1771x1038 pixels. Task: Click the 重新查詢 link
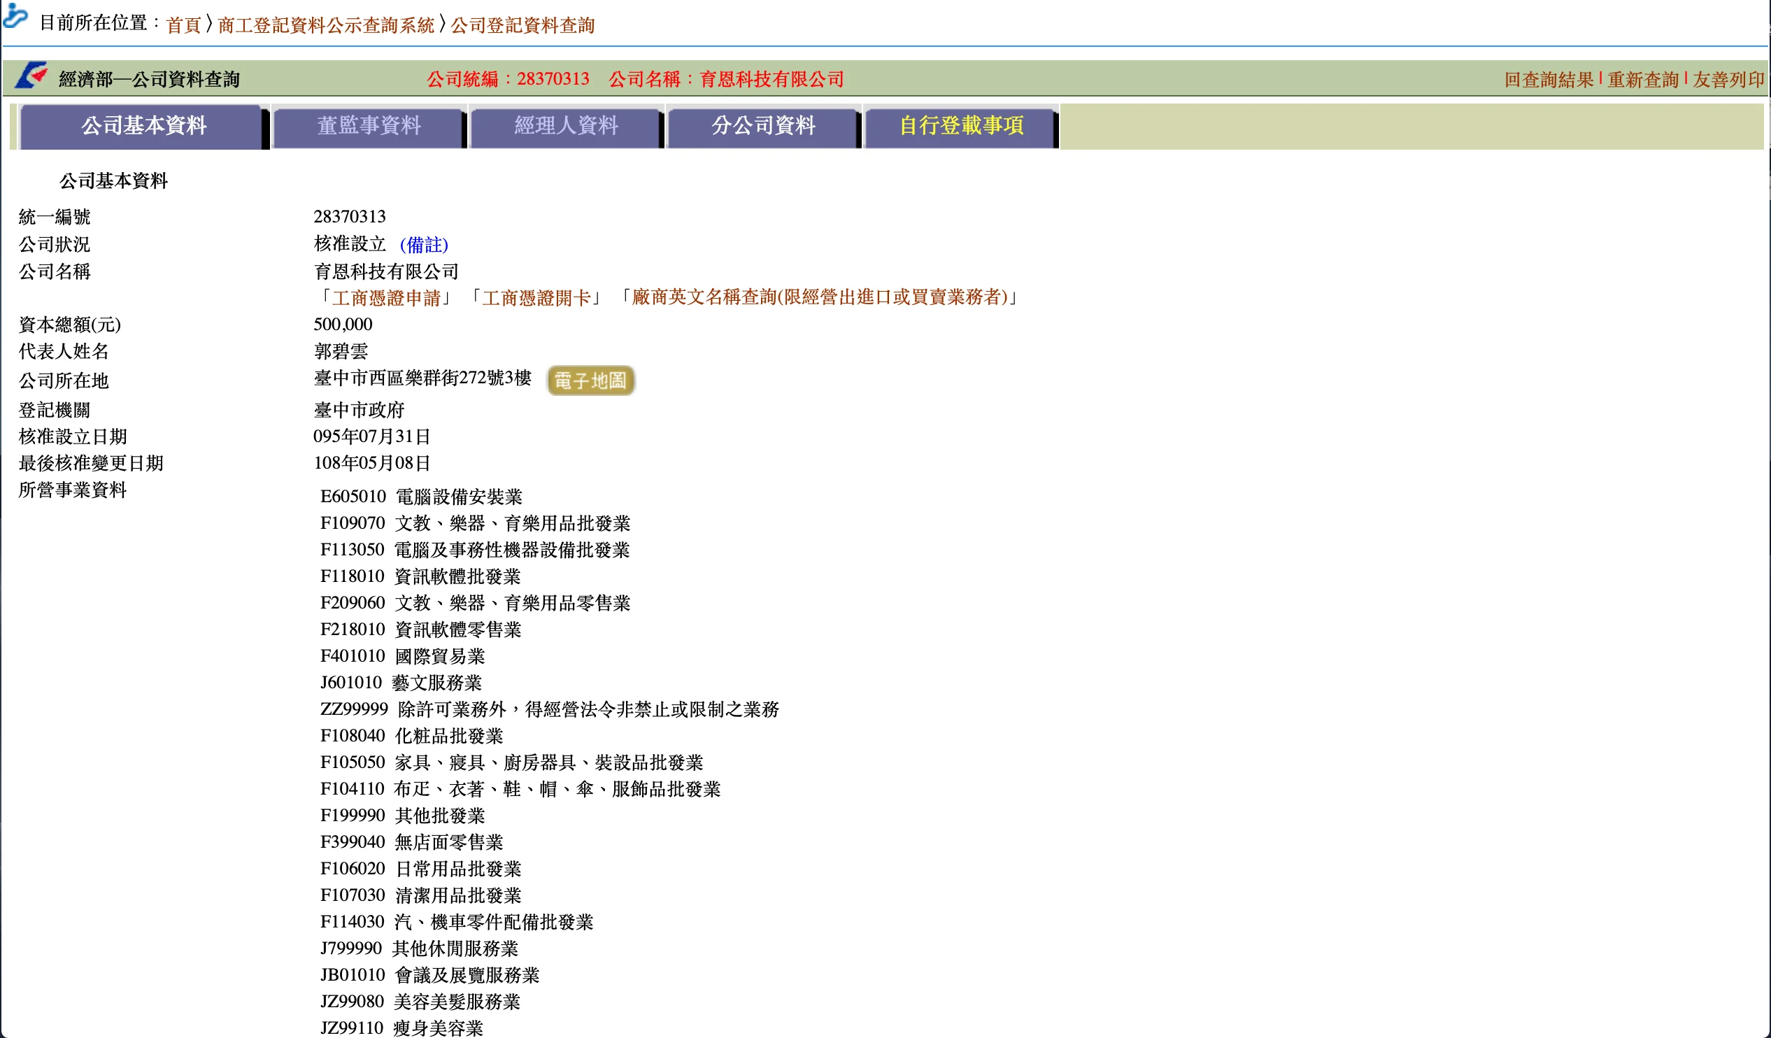tap(1642, 80)
